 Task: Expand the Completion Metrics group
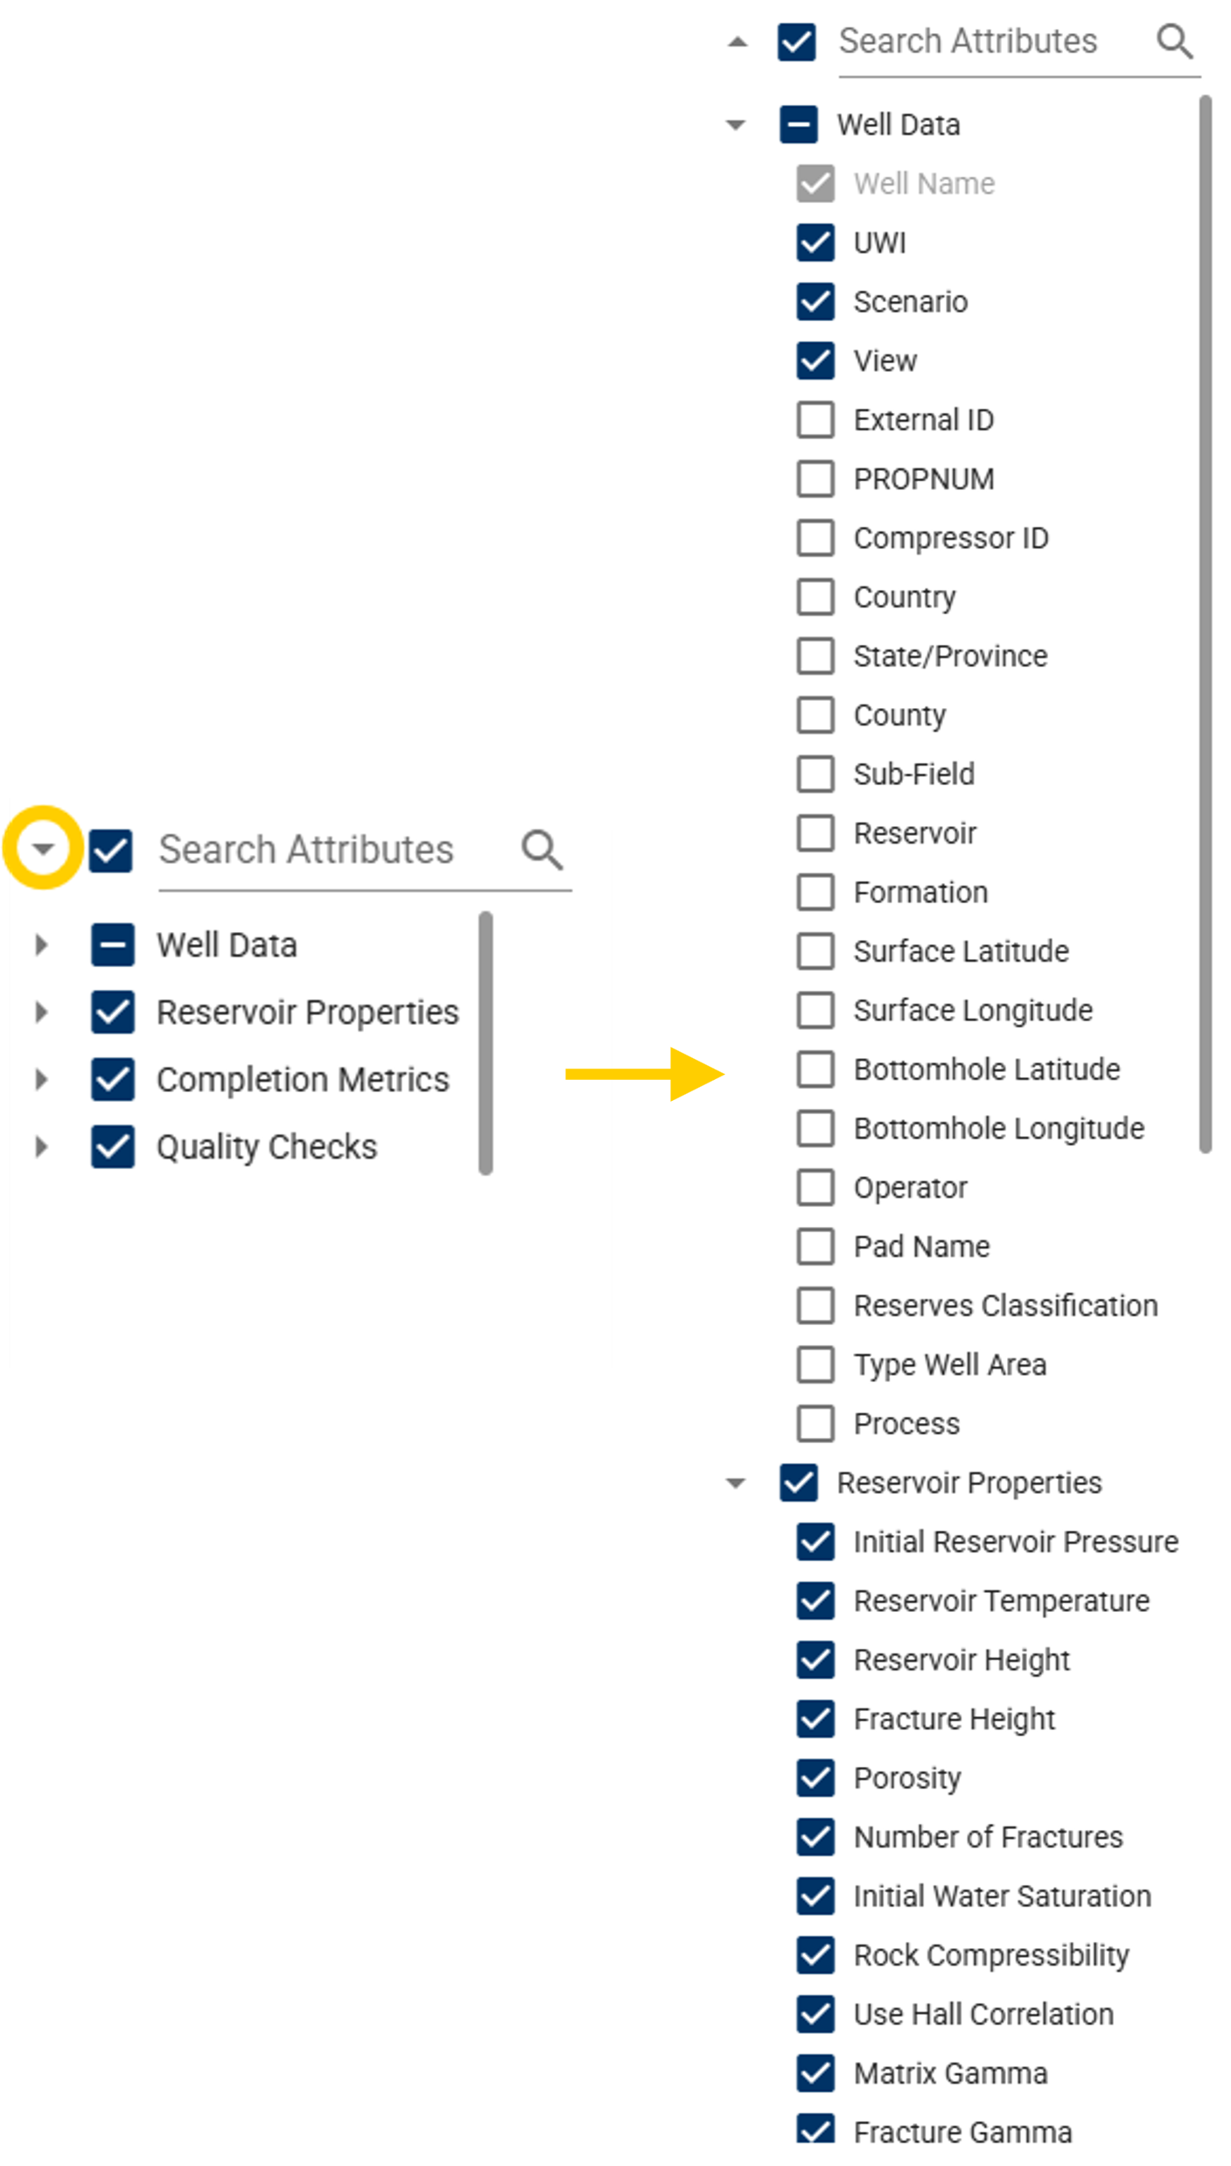[x=41, y=1079]
